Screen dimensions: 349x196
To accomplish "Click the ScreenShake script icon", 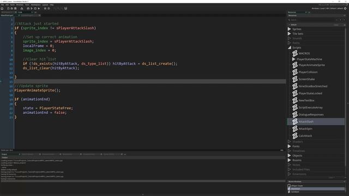I will pos(295,79).
